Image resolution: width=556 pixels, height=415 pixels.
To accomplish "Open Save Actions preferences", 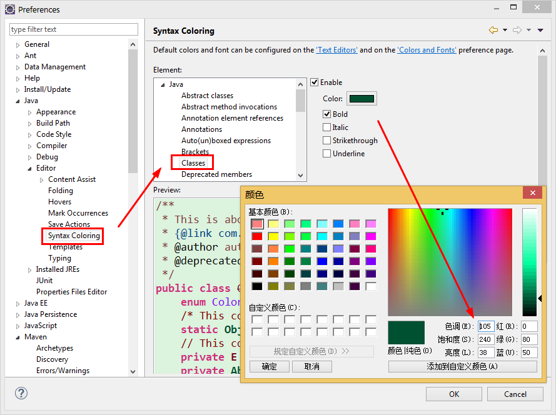I will click(69, 224).
